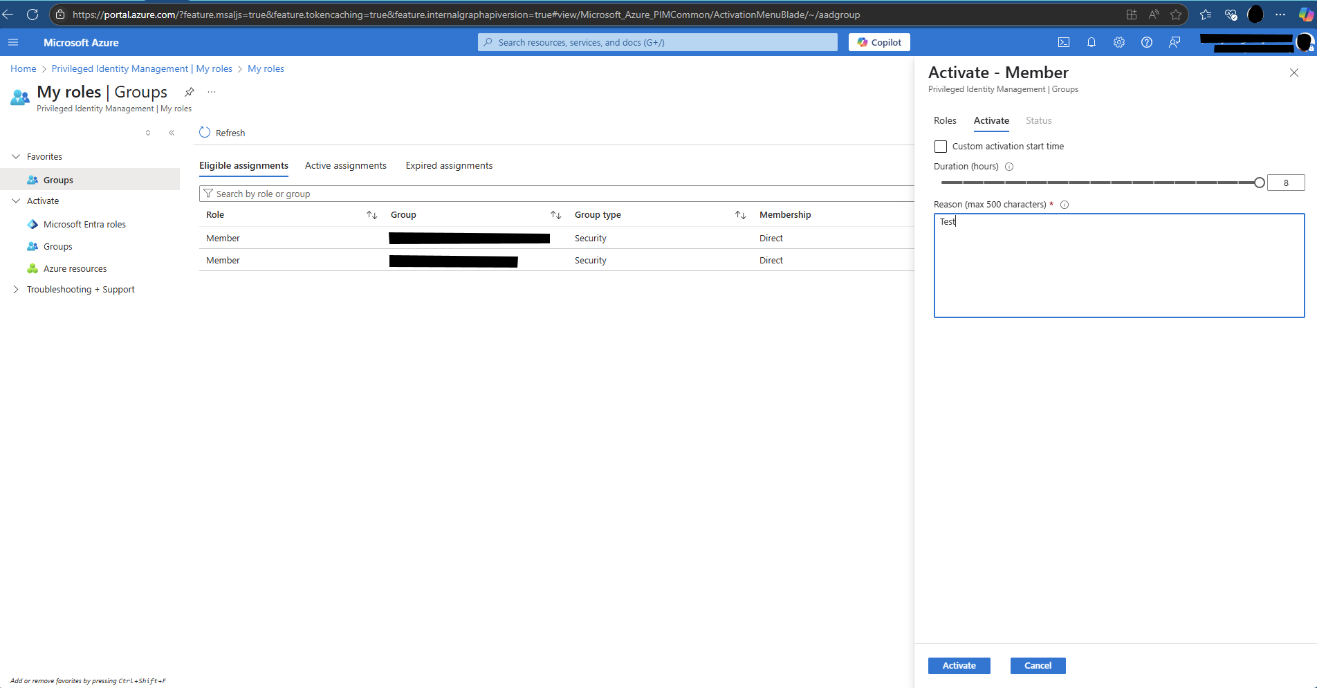Sort by Role column arrows

point(371,215)
